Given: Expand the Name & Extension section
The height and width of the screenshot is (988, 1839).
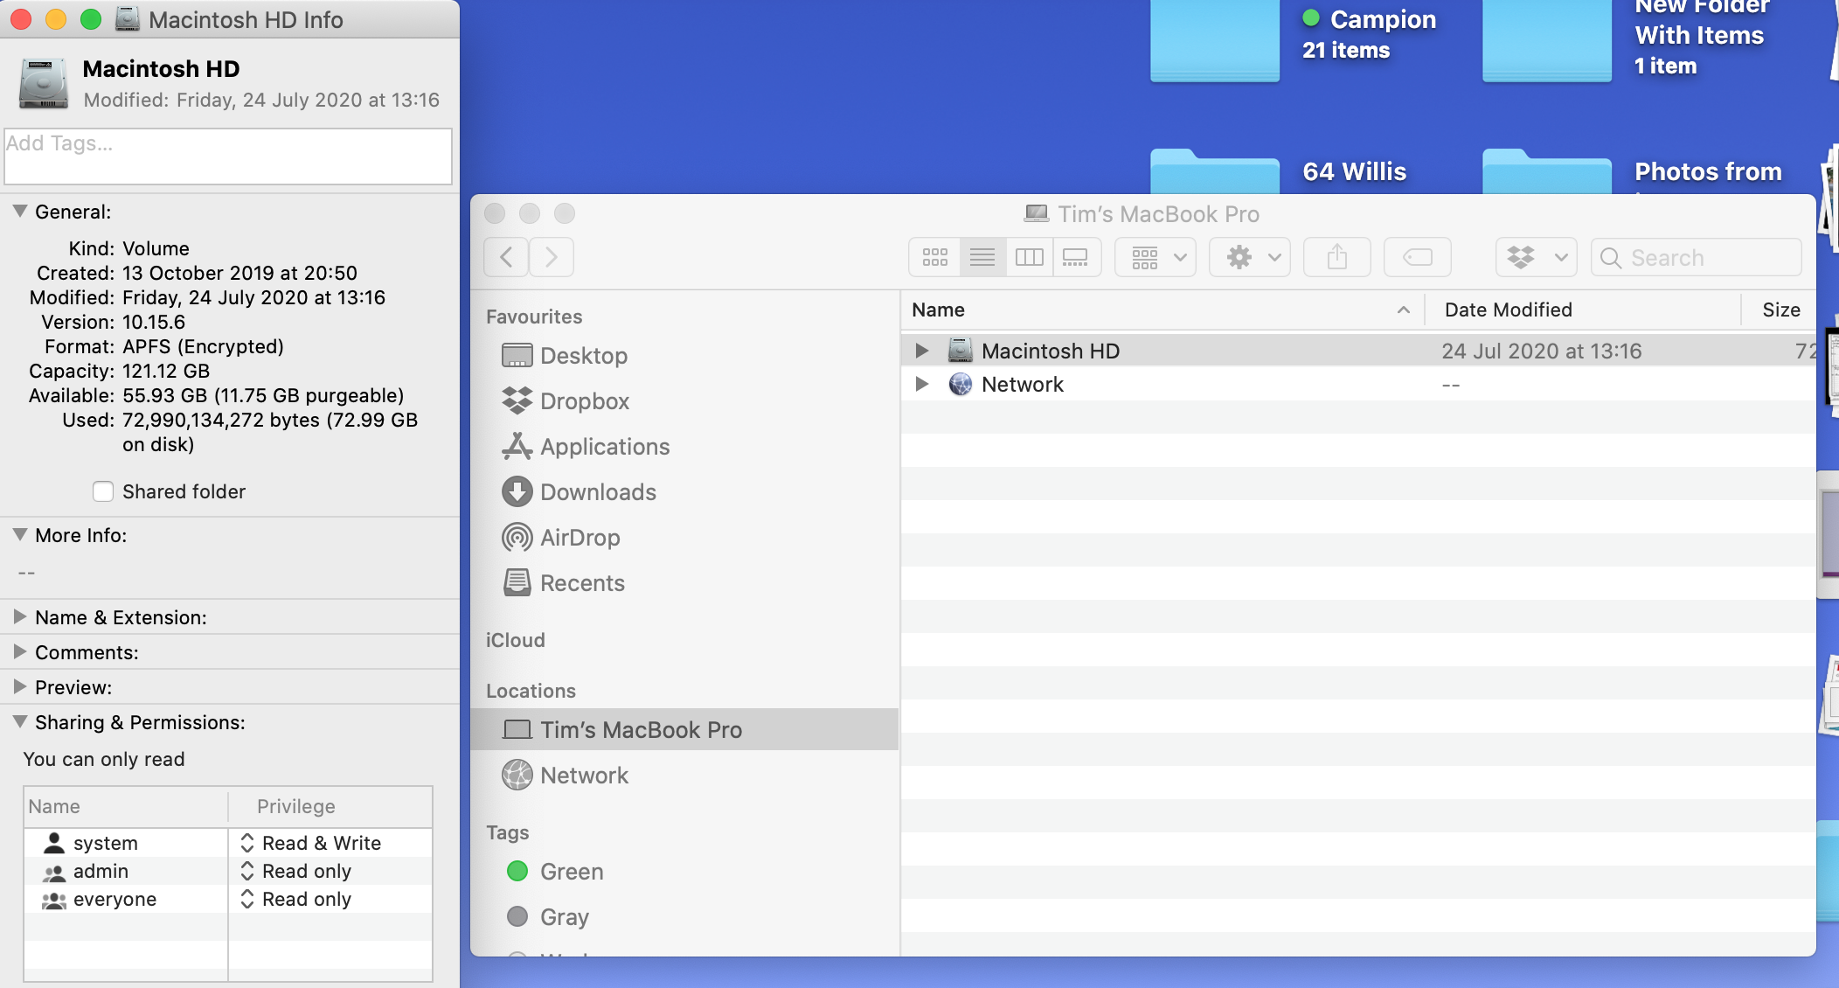Looking at the screenshot, I should pos(20,617).
